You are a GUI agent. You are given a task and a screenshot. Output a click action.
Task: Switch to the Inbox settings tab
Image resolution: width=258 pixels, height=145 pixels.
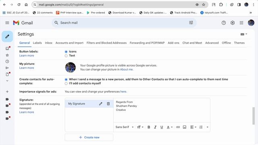(48, 43)
